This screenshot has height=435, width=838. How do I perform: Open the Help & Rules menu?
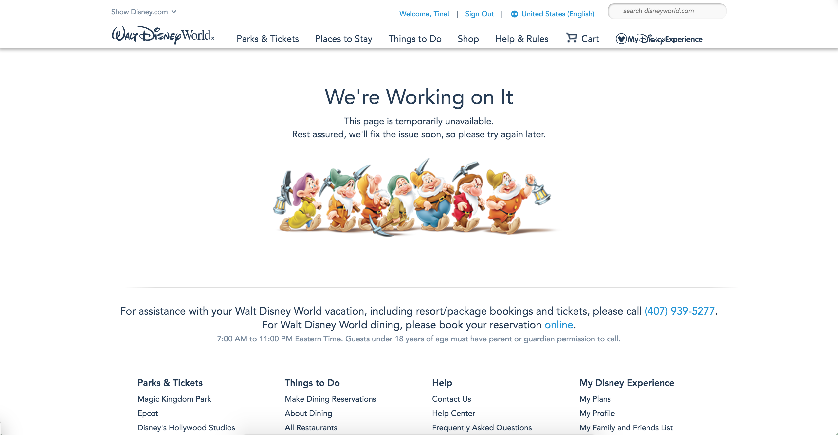pos(521,39)
